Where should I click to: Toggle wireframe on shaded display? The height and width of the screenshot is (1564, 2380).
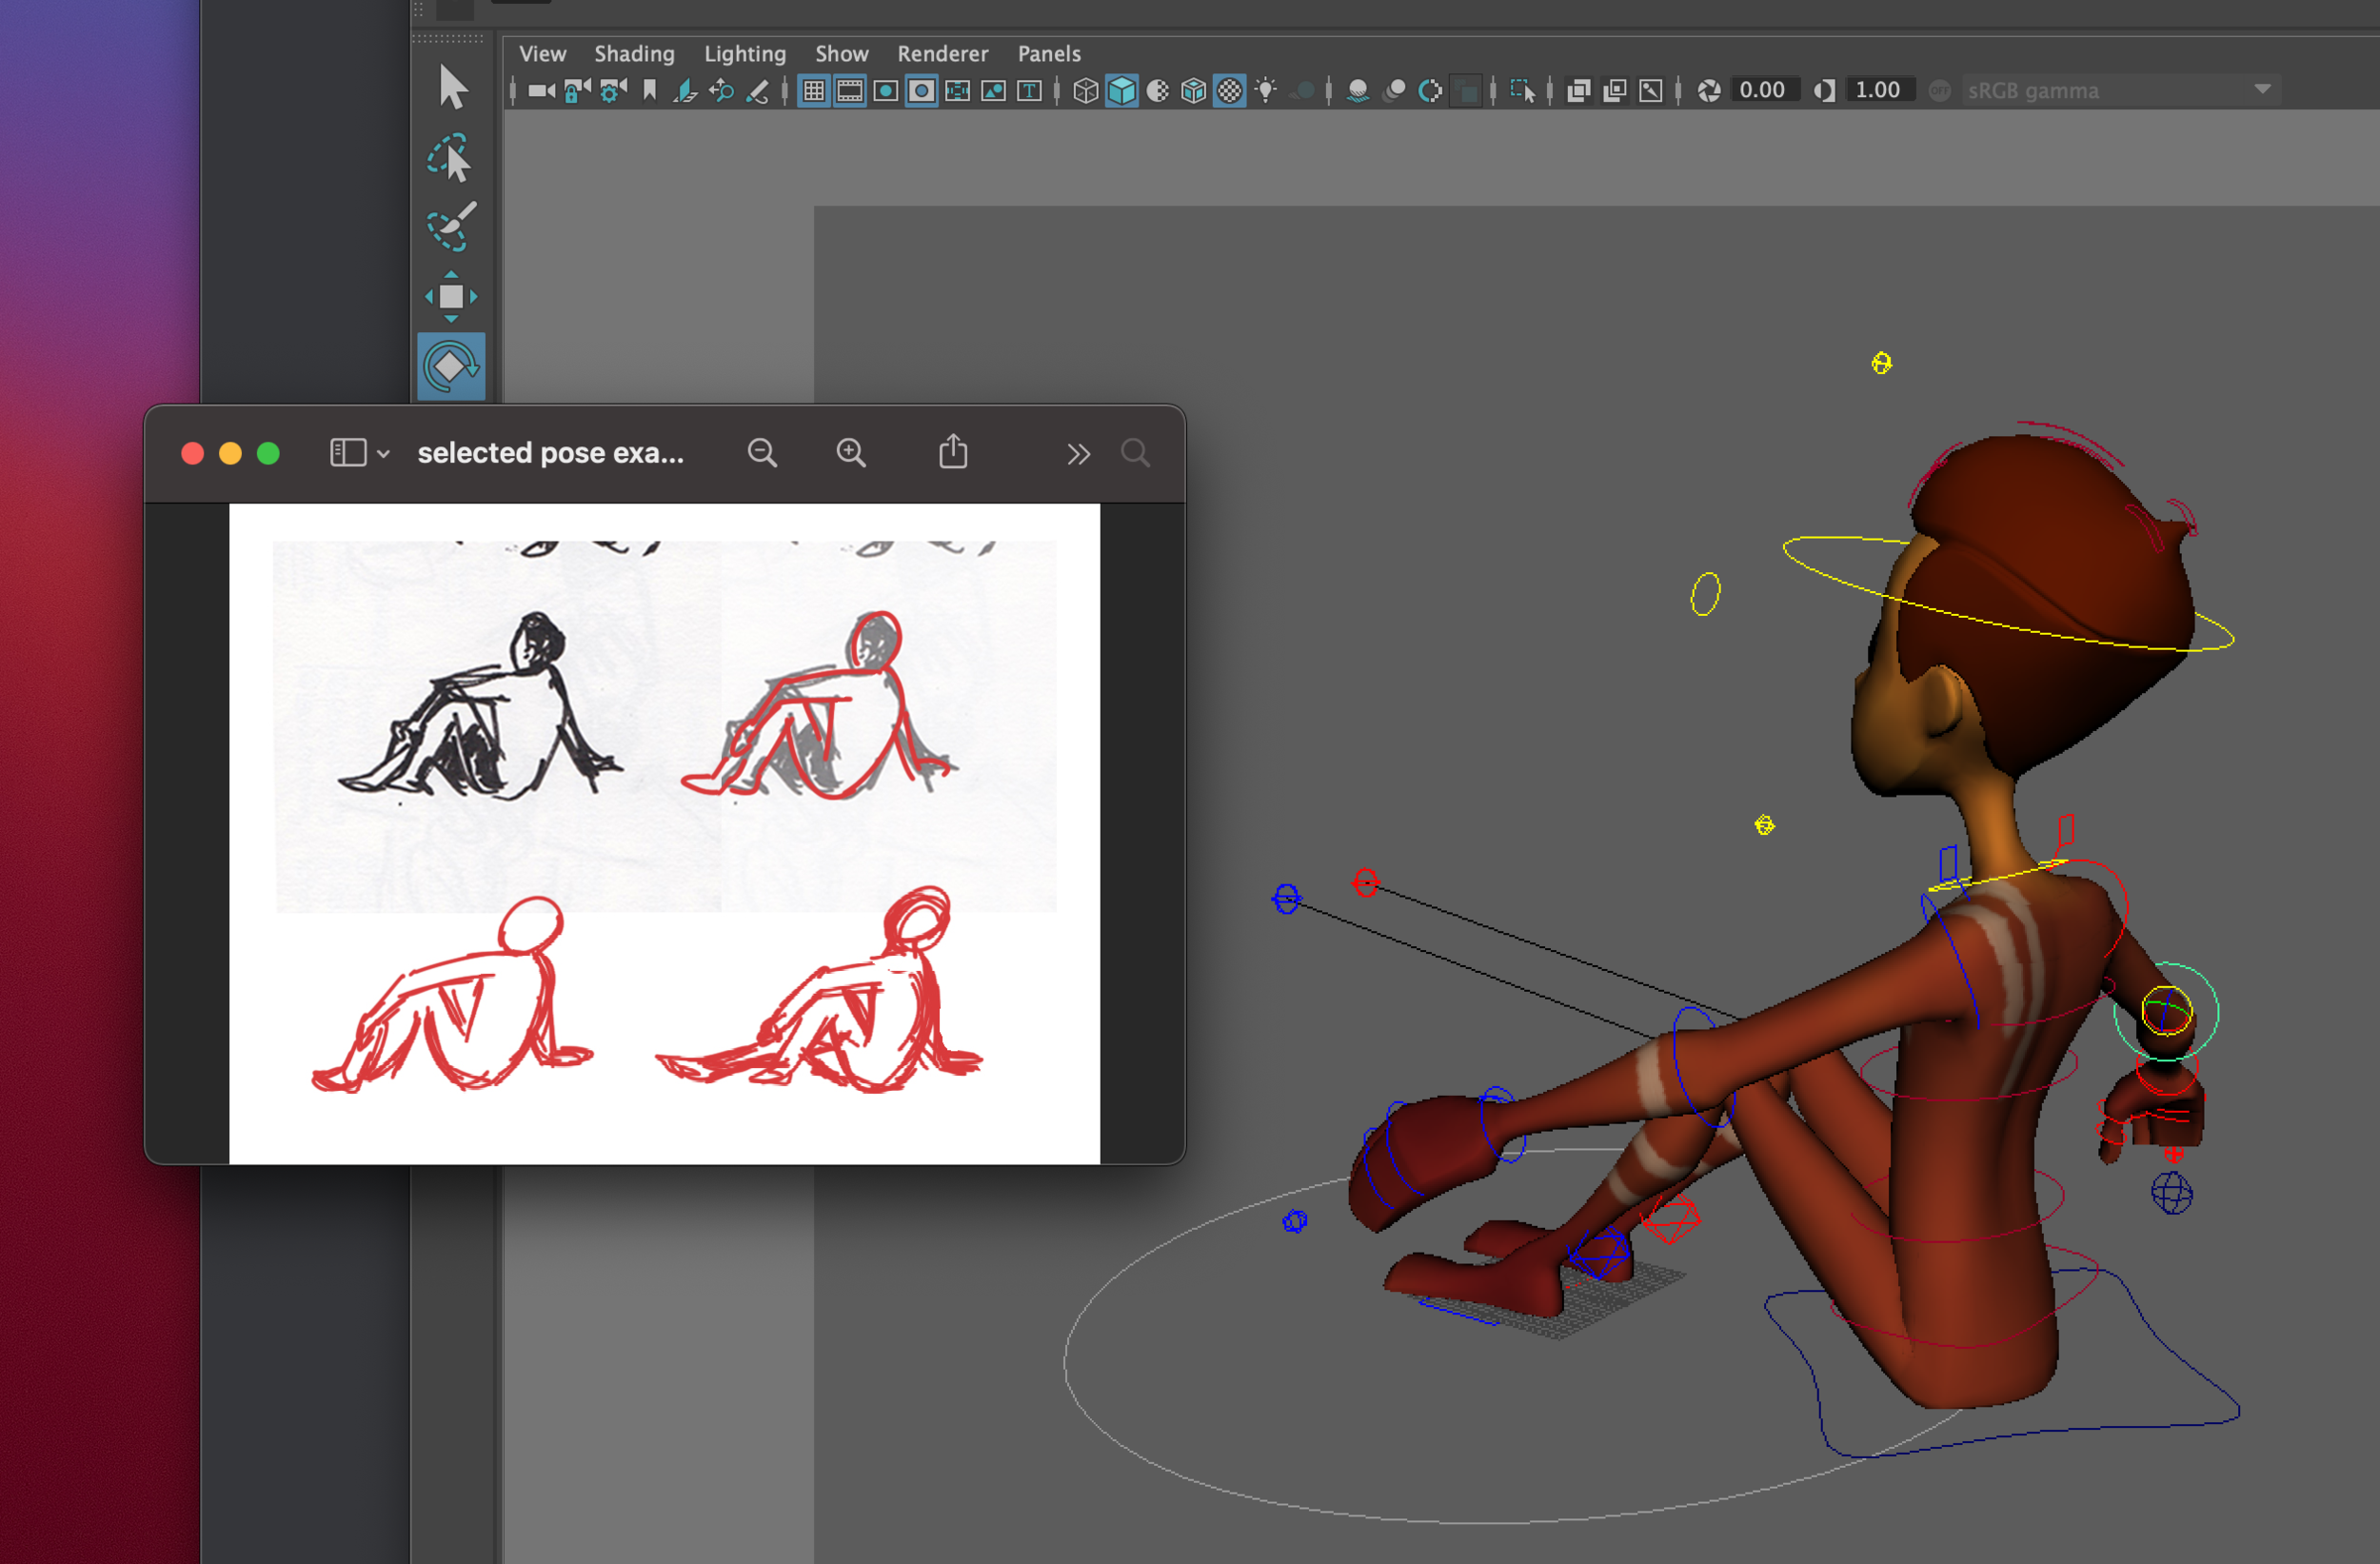[x=1194, y=91]
